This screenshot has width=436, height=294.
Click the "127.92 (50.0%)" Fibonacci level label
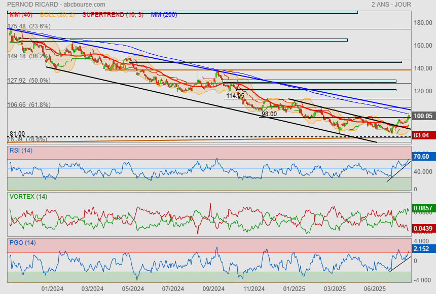pos(29,81)
